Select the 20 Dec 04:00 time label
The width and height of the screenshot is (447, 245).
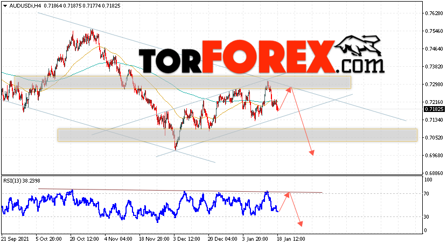(222, 239)
